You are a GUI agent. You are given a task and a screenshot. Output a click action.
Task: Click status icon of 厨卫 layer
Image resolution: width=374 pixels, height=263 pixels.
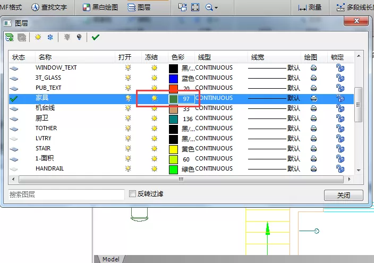[14, 119]
